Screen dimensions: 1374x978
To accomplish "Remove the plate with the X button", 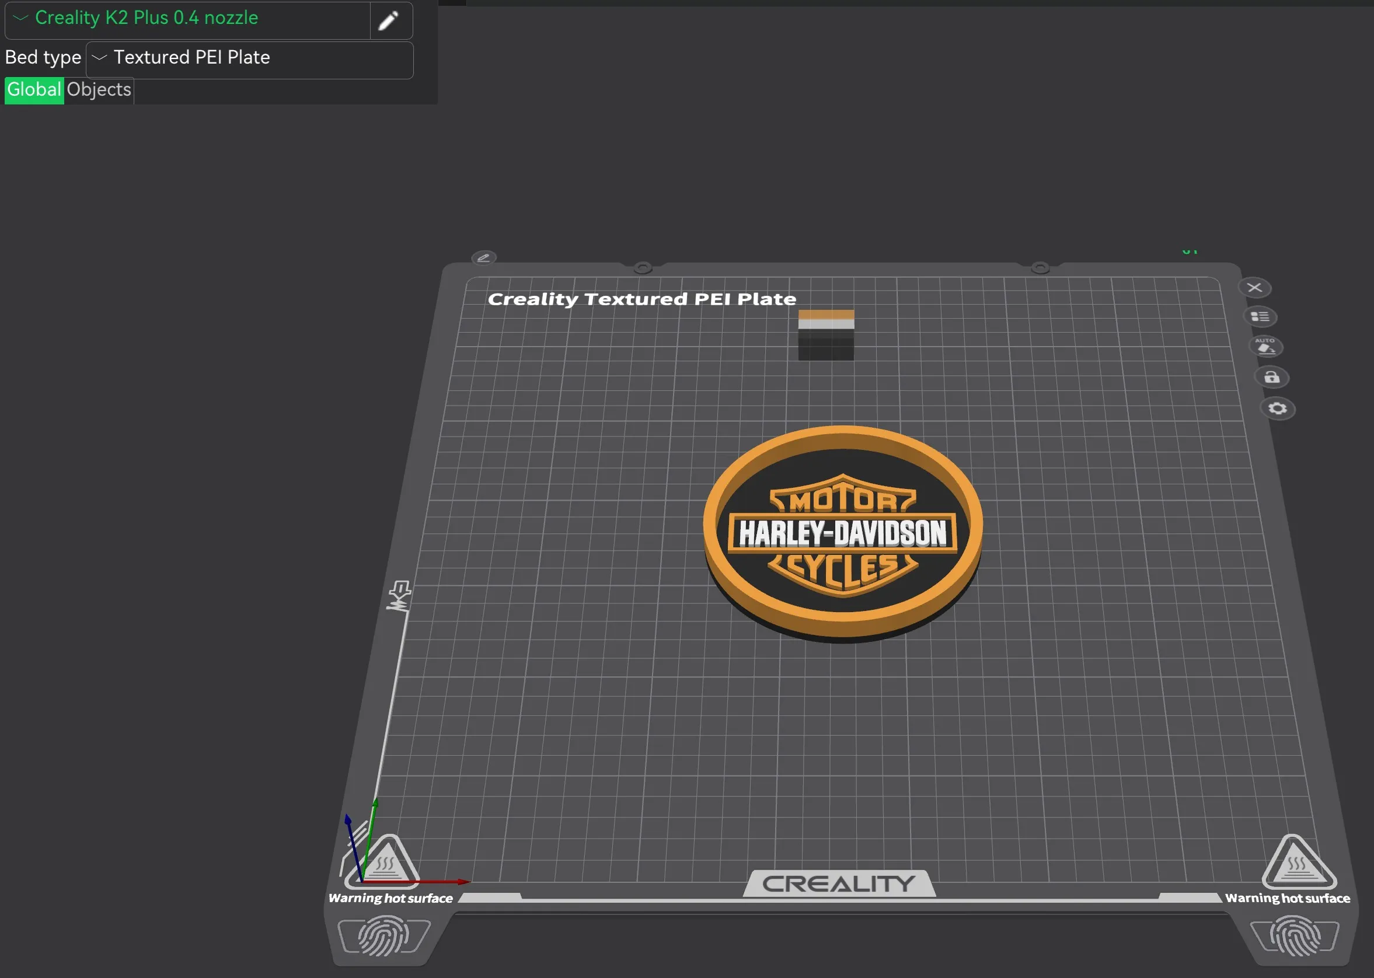I will click(1256, 287).
